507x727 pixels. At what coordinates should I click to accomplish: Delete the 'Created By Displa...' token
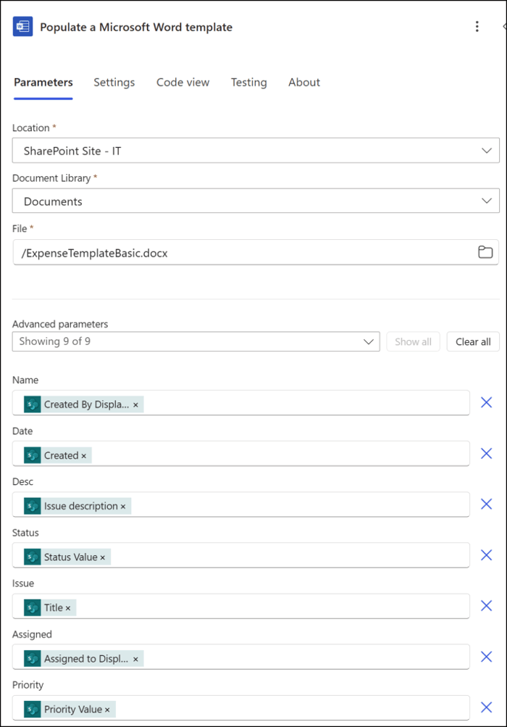(135, 404)
